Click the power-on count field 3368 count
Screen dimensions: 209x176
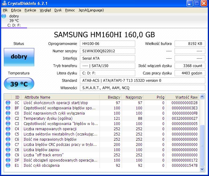click(x=190, y=66)
